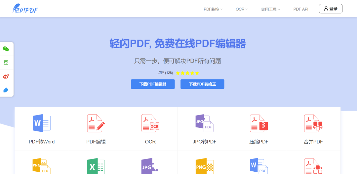This screenshot has height=174, width=357.
Task: Open the JPG转PDF tool icon
Action: tap(205, 123)
